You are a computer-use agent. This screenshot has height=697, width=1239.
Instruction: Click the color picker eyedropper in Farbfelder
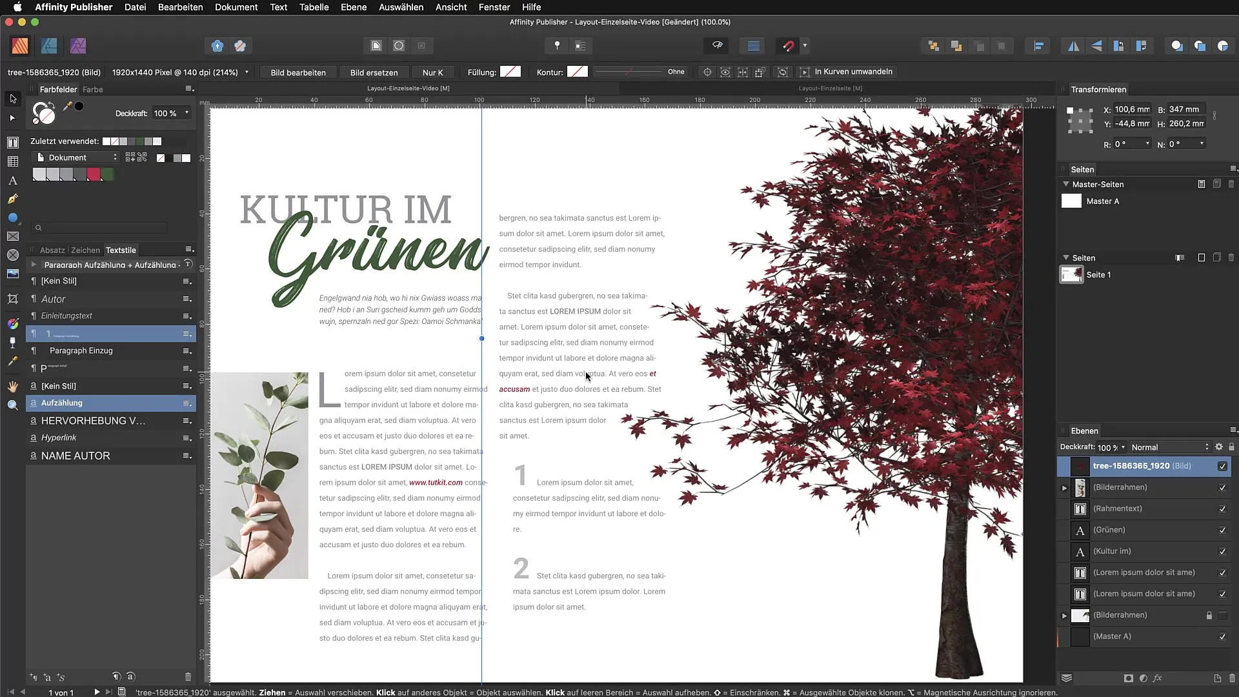click(x=67, y=106)
